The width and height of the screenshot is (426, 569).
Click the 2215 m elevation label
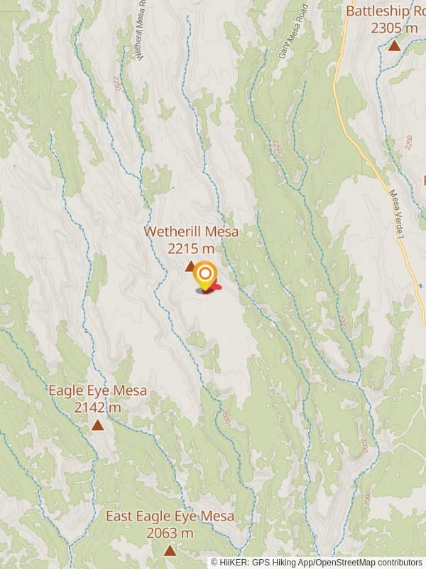191,248
